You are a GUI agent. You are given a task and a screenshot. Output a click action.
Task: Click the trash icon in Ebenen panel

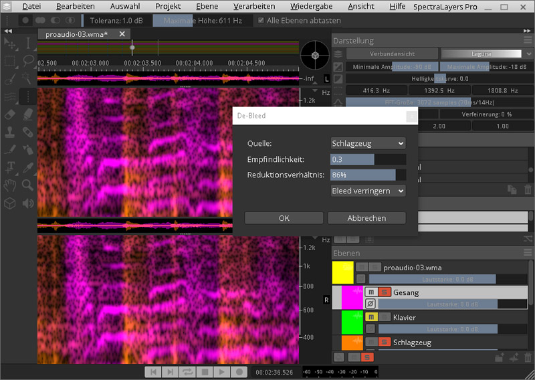527,357
